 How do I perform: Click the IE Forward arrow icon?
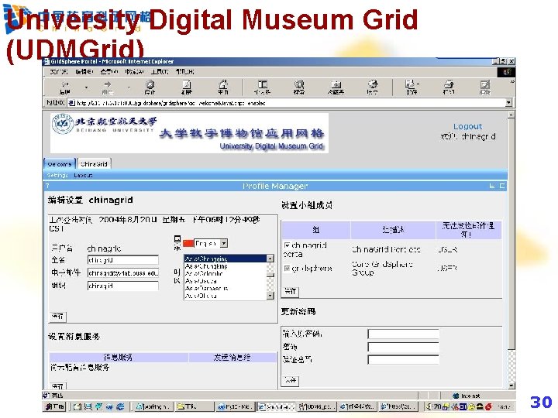point(107,84)
